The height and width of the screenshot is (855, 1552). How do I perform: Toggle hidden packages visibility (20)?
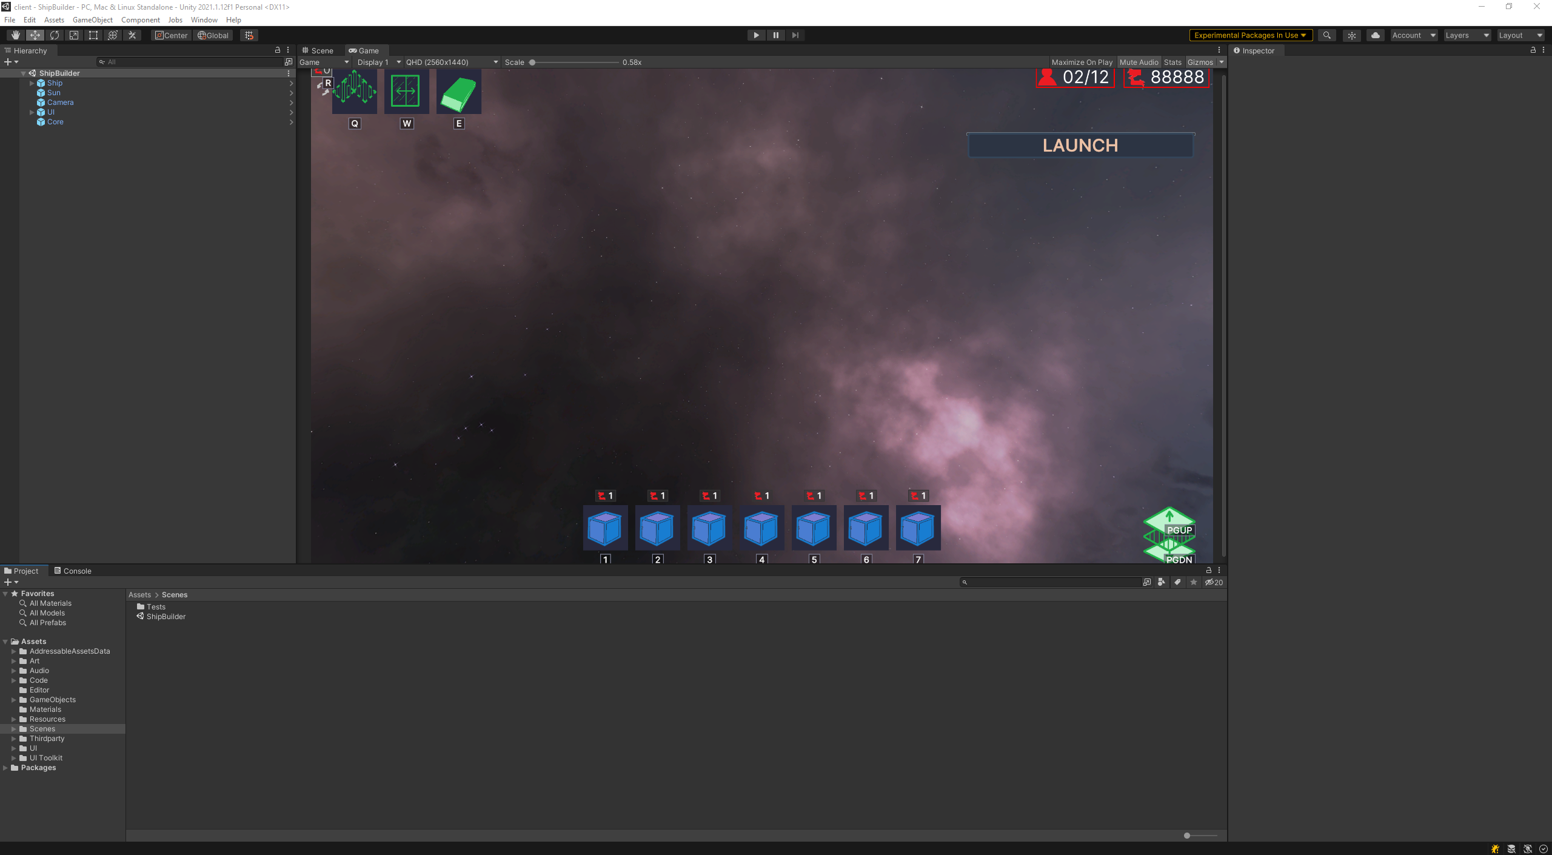click(x=1214, y=582)
